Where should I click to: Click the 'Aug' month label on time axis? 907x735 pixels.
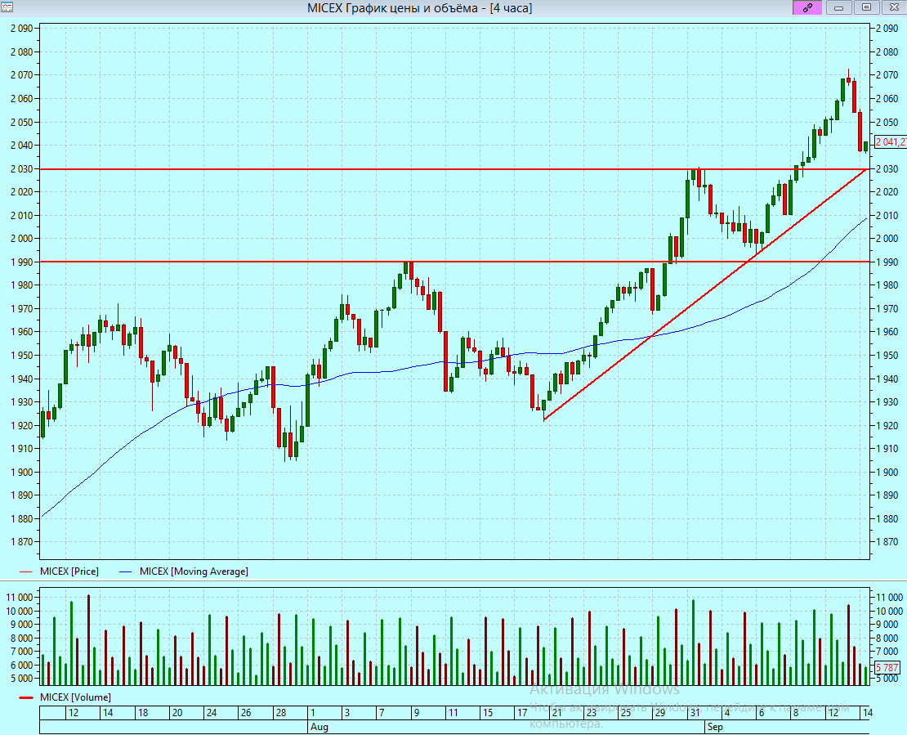(x=319, y=727)
